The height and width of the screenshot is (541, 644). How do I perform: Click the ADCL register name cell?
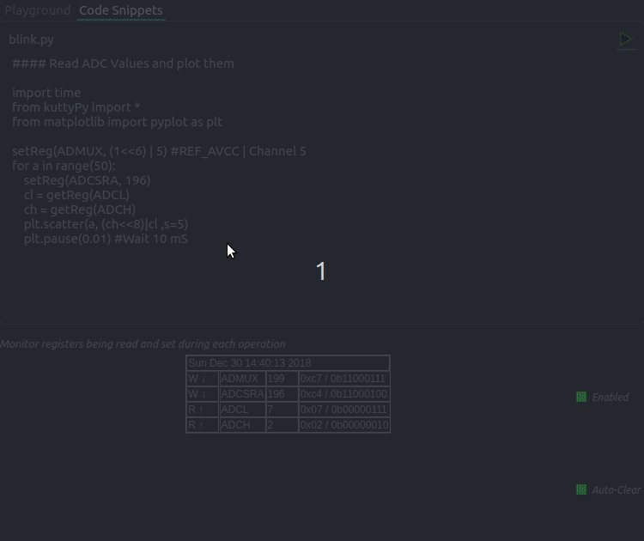240,410
